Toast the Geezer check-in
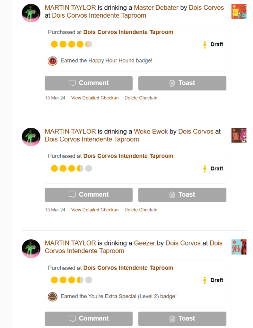The width and height of the screenshot is (253, 328). (x=182, y=319)
